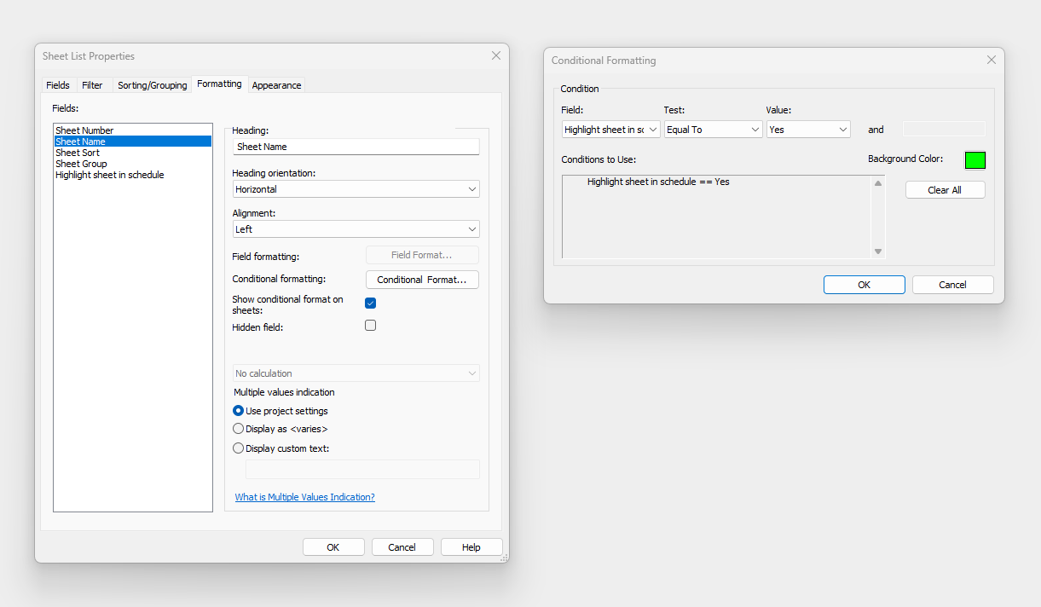This screenshot has height=607, width=1041.
Task: Click the Clear All button
Action: [x=945, y=190]
